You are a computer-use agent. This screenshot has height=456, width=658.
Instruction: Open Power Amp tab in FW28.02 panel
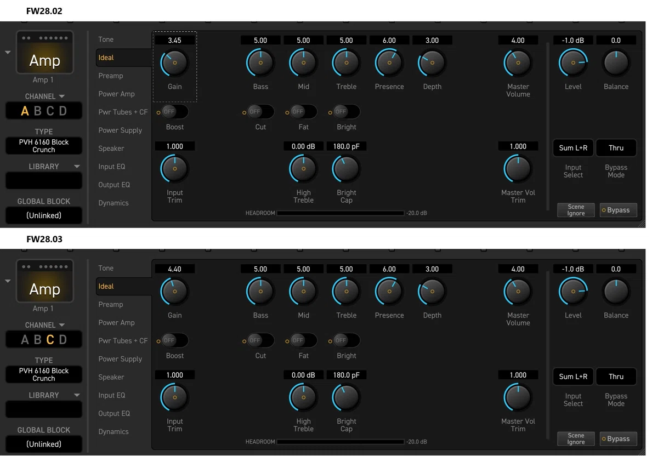pyautogui.click(x=116, y=94)
